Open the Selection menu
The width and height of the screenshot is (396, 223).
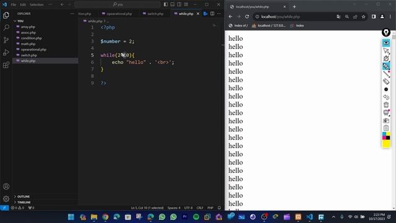37,4
